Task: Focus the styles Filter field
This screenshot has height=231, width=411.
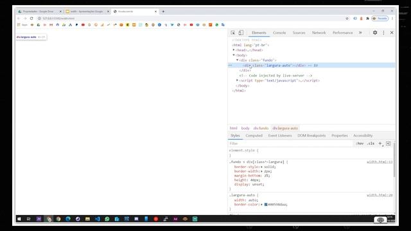Action: click(290, 144)
